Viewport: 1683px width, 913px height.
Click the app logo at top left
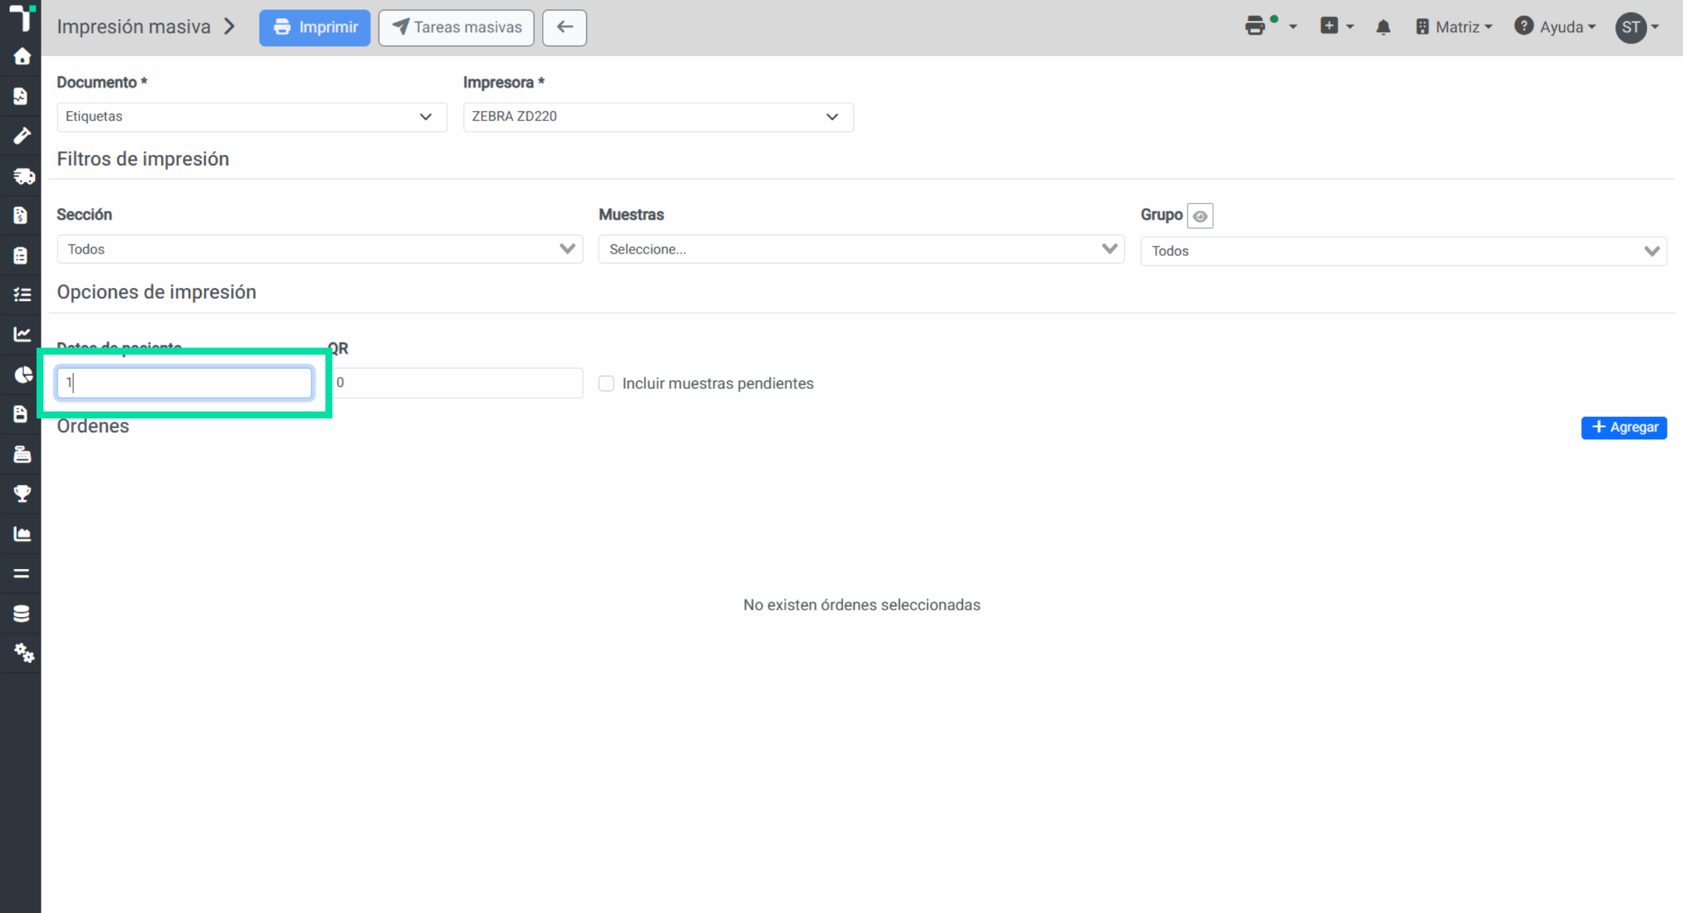(x=22, y=18)
